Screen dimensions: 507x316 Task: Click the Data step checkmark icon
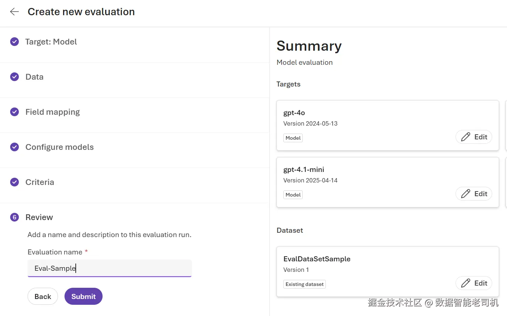[14, 77]
